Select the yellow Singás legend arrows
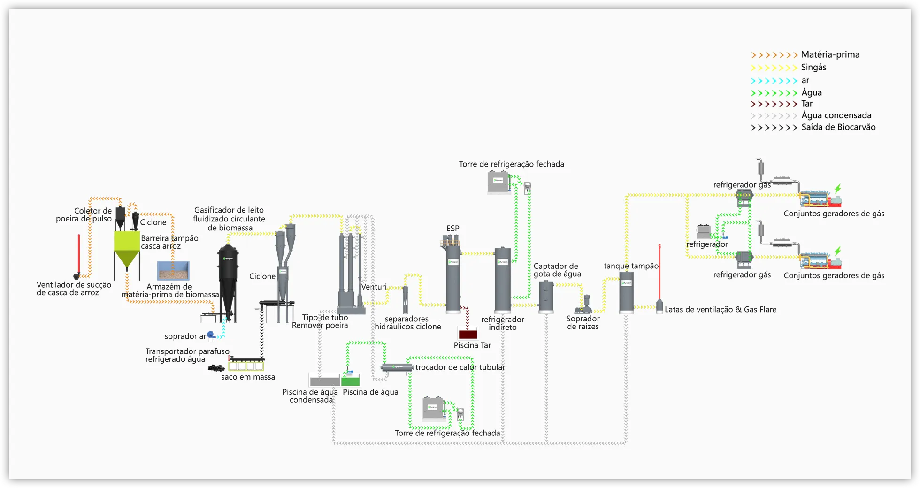Viewport: 920px width, 488px height. 774,68
